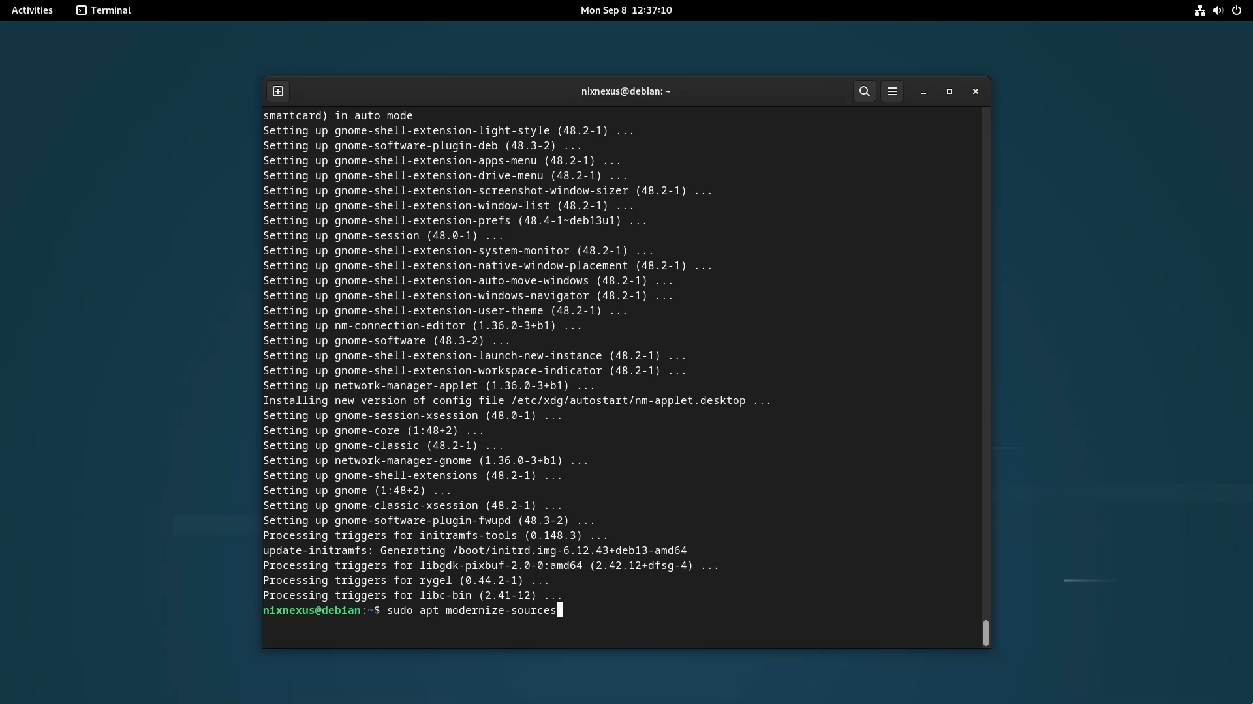Click the sudo apt modernize-sources command line
Viewport: 1253px width, 704px height.
(x=471, y=611)
